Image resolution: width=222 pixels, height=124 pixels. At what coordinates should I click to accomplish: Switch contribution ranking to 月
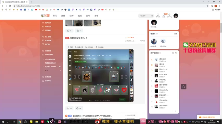(176, 53)
